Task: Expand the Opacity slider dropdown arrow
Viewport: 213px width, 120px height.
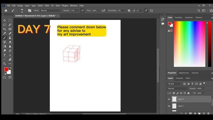Action: pyautogui.click(x=78, y=11)
